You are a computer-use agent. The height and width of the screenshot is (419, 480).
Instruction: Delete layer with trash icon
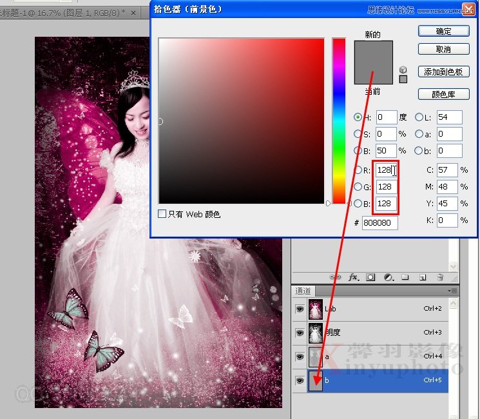click(440, 277)
